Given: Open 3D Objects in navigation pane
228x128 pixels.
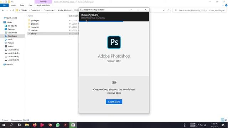Looking at the screenshot, I should pyautogui.click(x=12, y=26).
